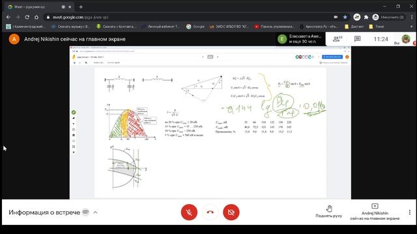Go back in browser
Viewport: 417px width, 234px height.
[x=8, y=18]
